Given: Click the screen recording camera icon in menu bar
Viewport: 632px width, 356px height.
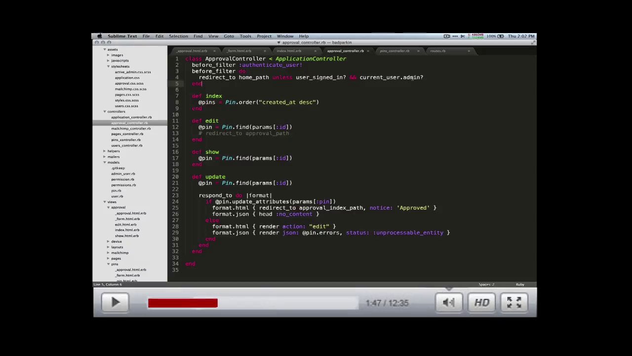Looking at the screenshot, I should pos(447,36).
